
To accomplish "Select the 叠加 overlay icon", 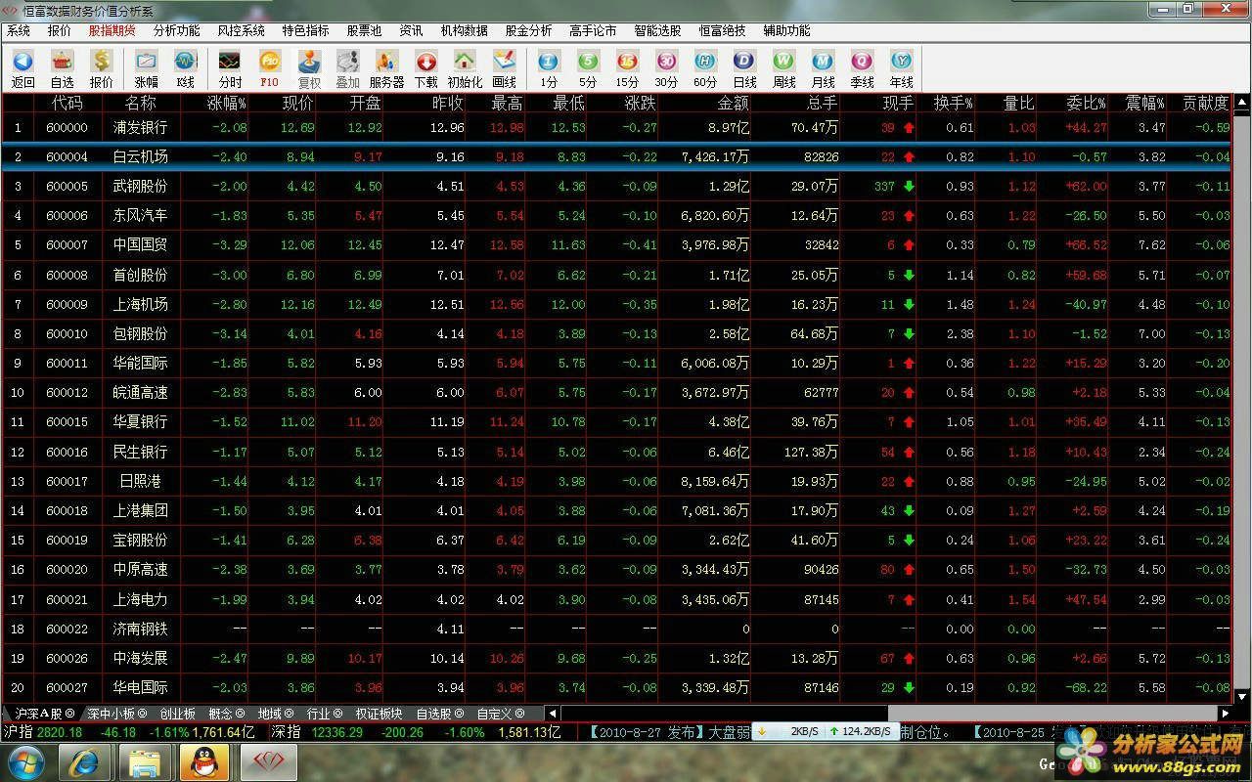I will coord(347,67).
